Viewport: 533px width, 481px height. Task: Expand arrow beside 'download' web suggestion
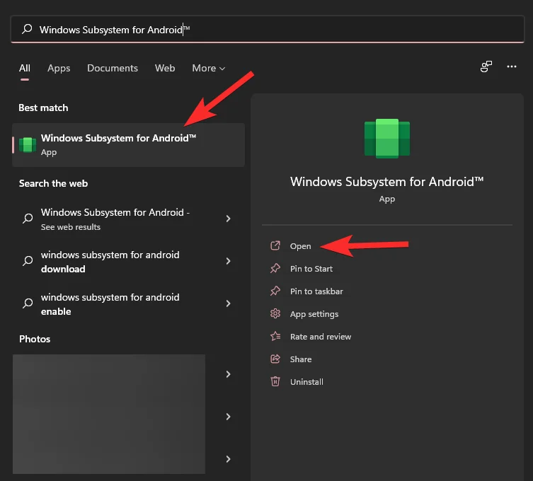228,261
